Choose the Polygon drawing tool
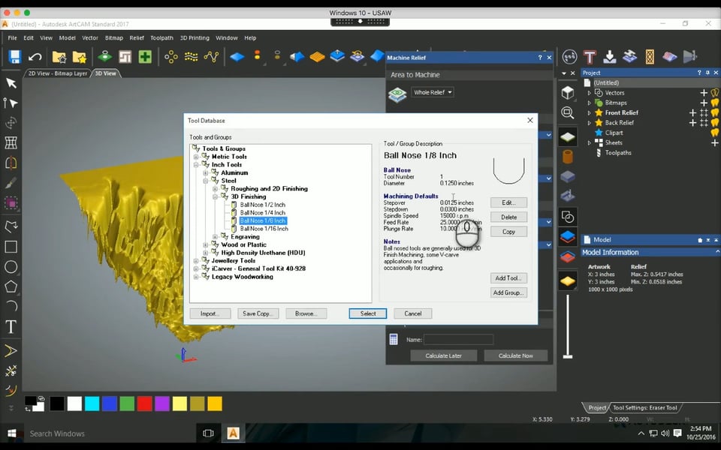721x450 pixels. tap(11, 286)
